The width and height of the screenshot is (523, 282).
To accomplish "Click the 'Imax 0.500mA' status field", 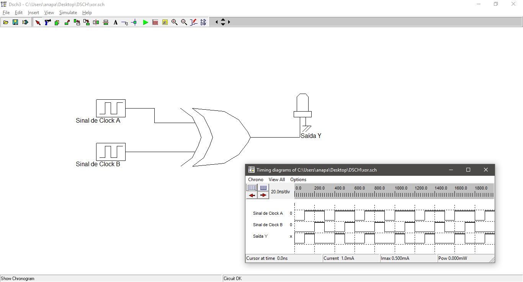I will [x=408, y=258].
